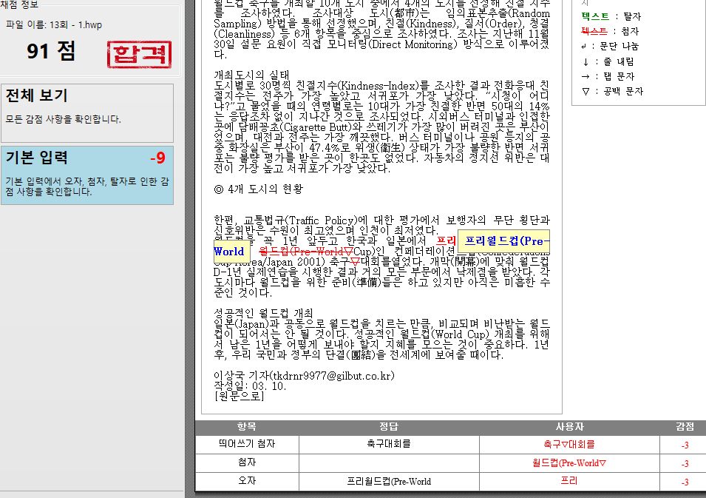This screenshot has width=706, height=498.
Task: Select the 기본 입력 category
Action: [88, 175]
